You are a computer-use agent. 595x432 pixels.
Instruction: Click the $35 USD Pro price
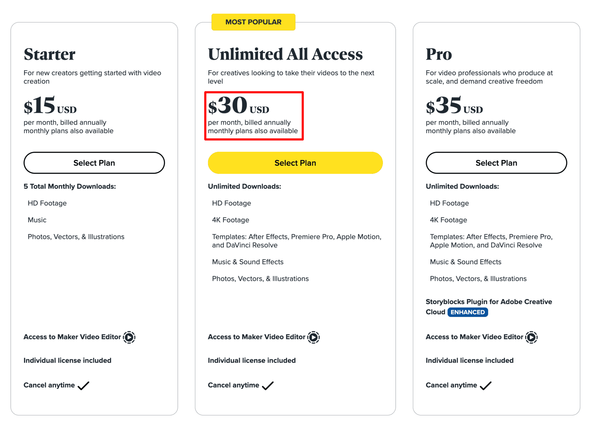click(x=454, y=106)
